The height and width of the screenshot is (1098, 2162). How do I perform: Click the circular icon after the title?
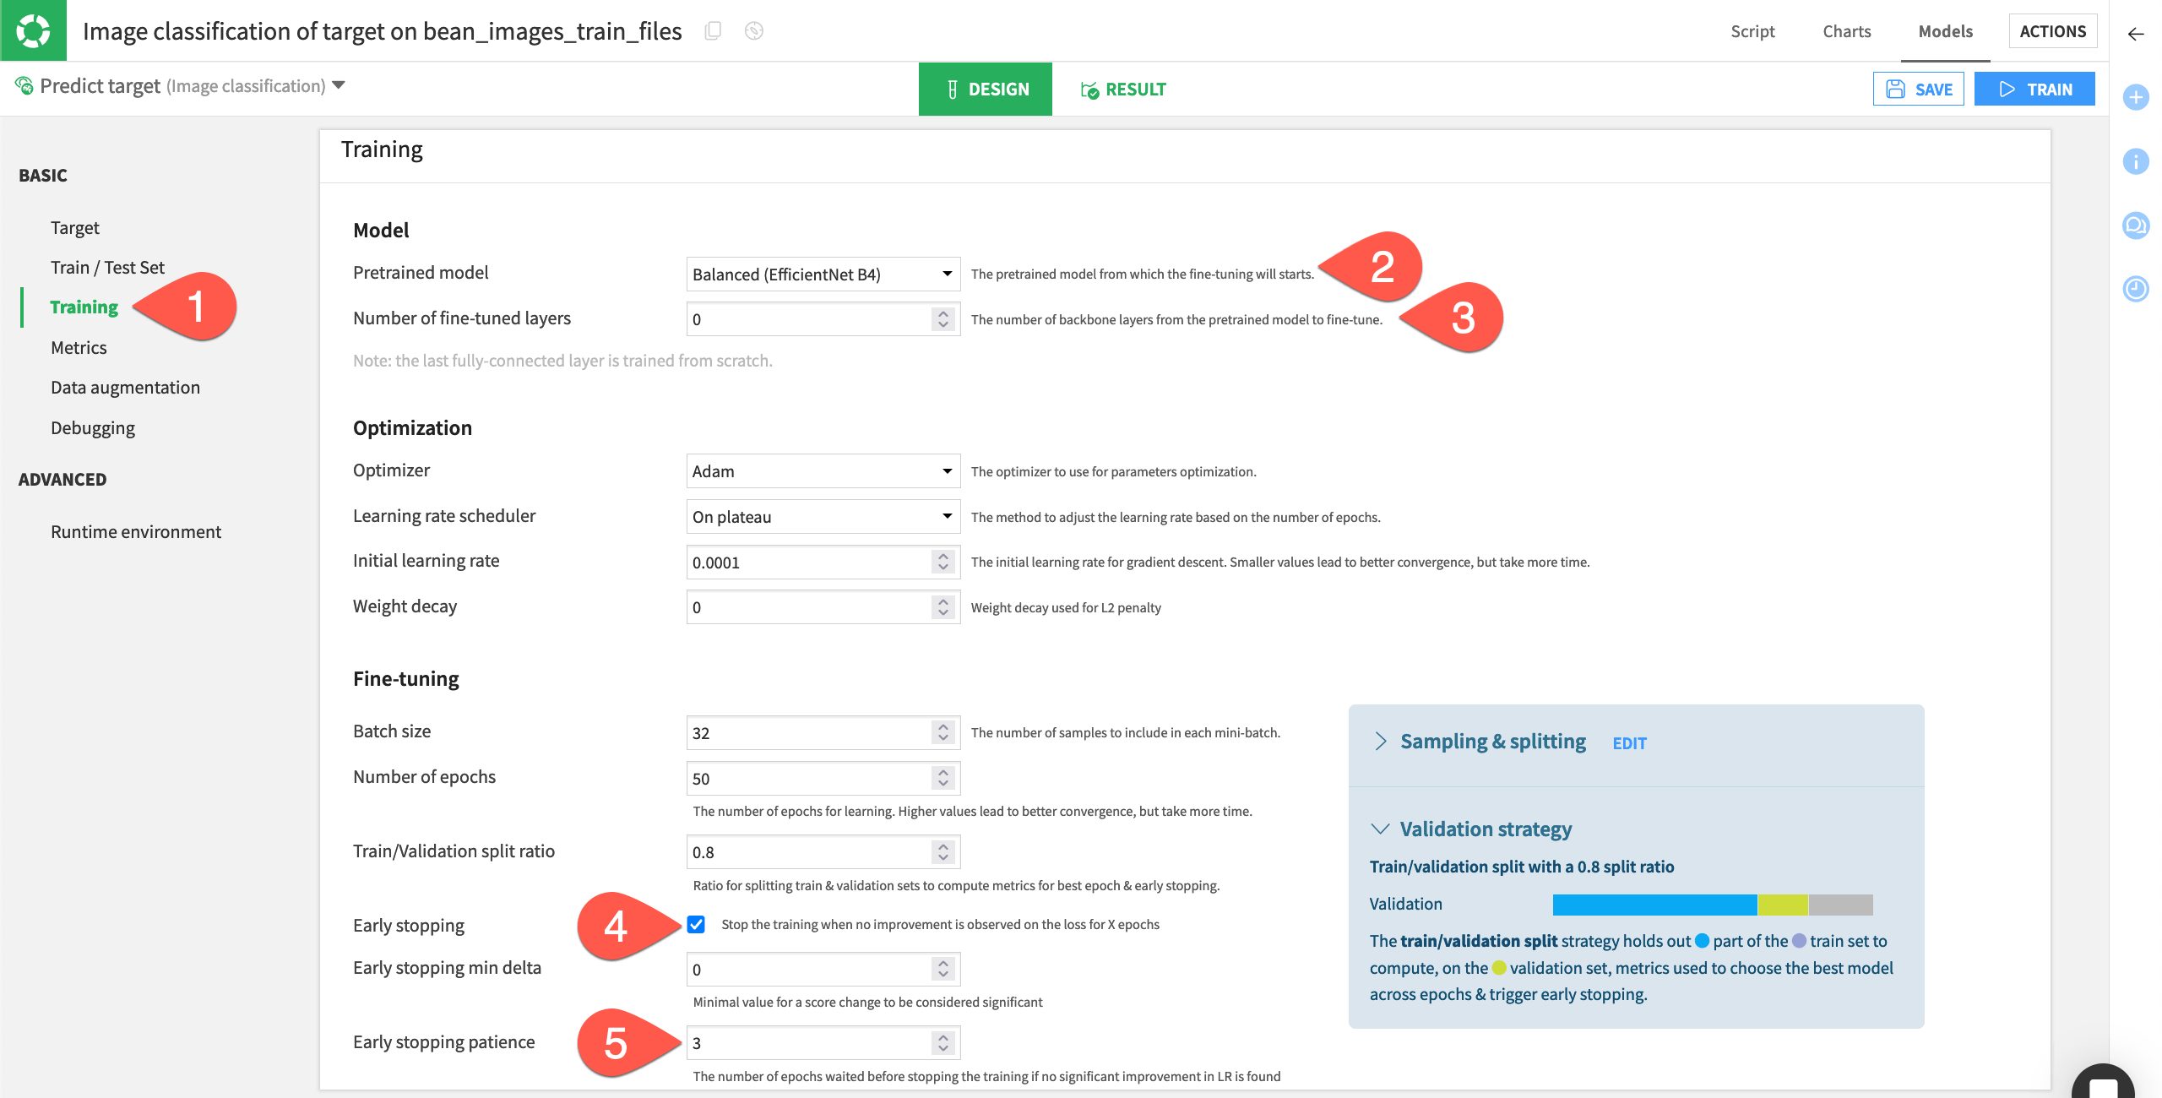tap(753, 31)
